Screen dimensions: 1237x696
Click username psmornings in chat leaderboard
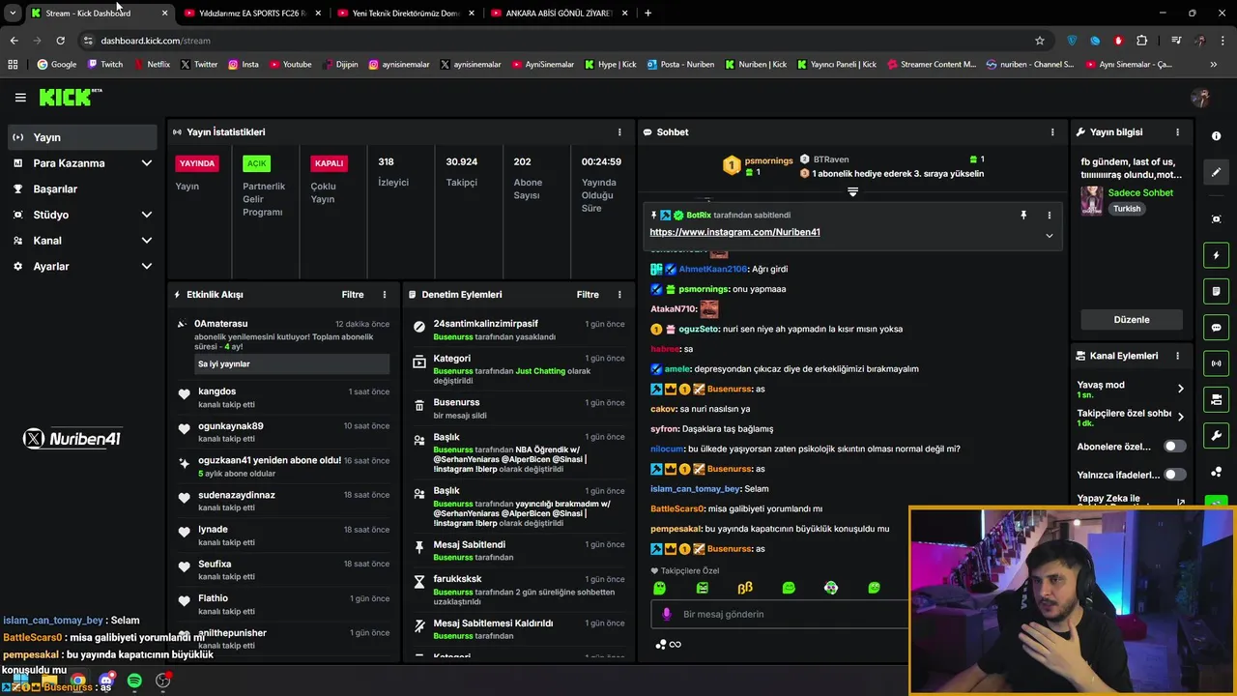point(768,160)
